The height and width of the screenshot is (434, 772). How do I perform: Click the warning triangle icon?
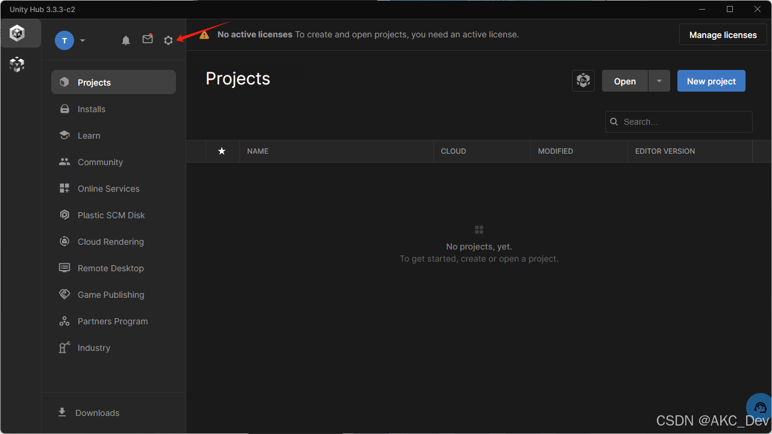click(x=205, y=34)
